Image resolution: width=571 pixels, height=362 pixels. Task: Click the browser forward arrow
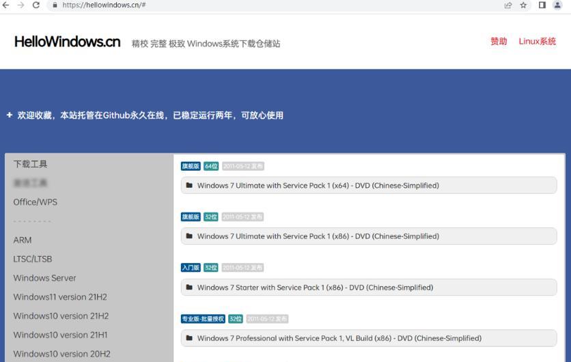pos(20,5)
